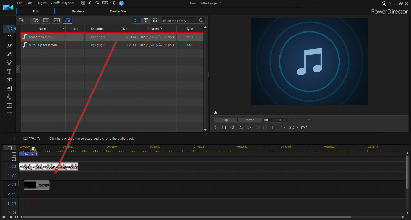Image resolution: width=411 pixels, height=220 pixels.
Task: Click the Play button in preview
Action: coord(215,127)
